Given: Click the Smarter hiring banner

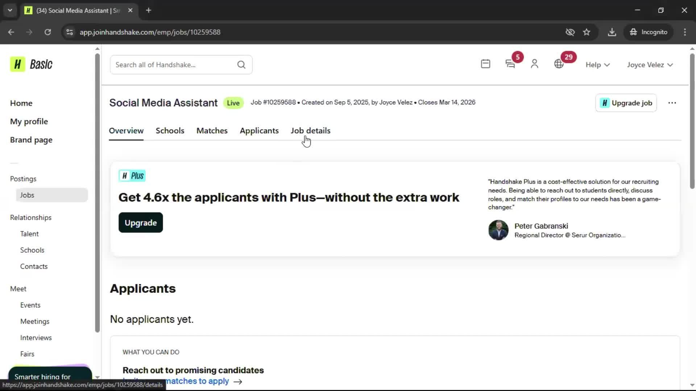Looking at the screenshot, I should [x=50, y=373].
